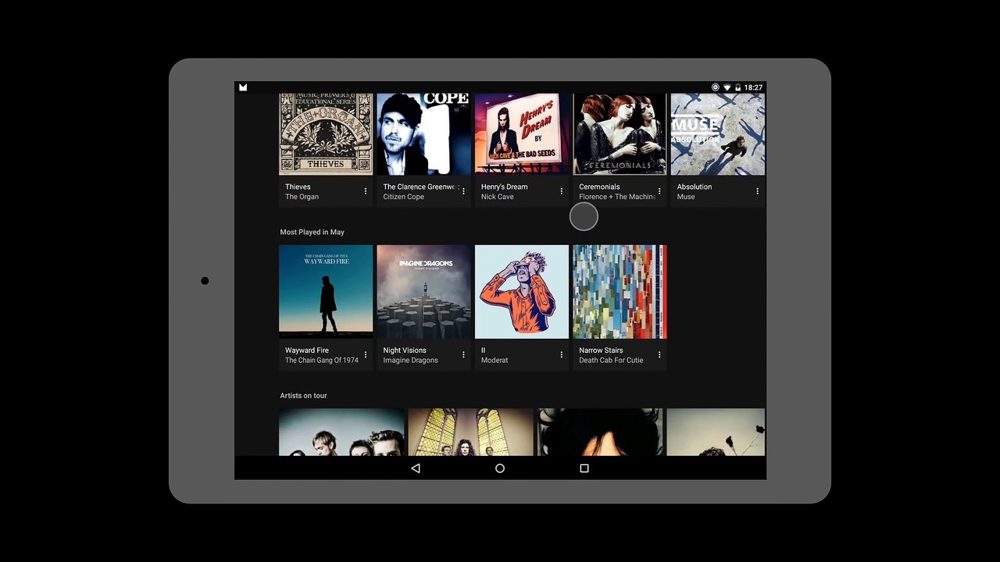Open Night Visions album cover art

coord(423,292)
